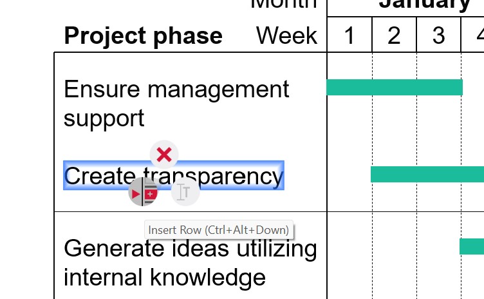Viewport: 484px width, 299px height.
Task: Click the red X delete icon
Action: pos(164,155)
